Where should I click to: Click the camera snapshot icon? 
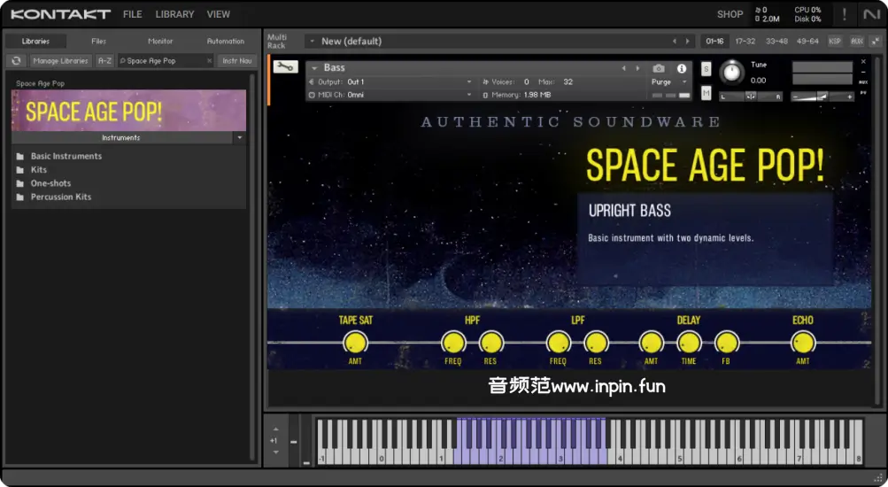(x=659, y=68)
